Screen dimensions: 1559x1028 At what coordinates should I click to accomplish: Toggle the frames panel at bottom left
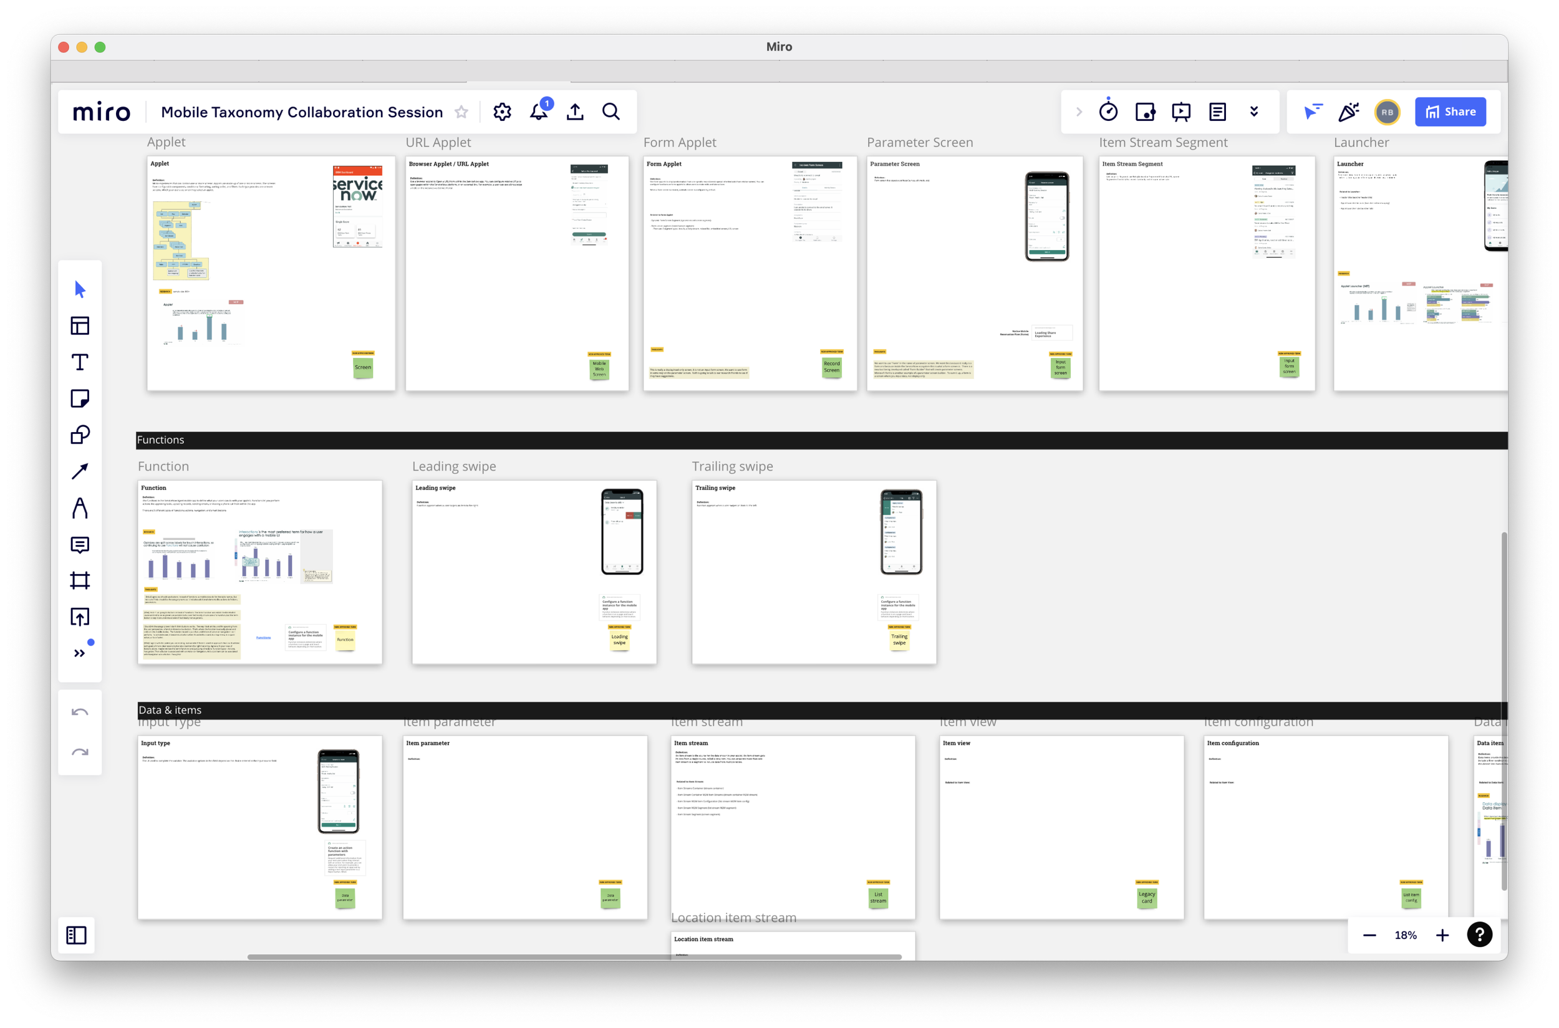[x=77, y=936]
